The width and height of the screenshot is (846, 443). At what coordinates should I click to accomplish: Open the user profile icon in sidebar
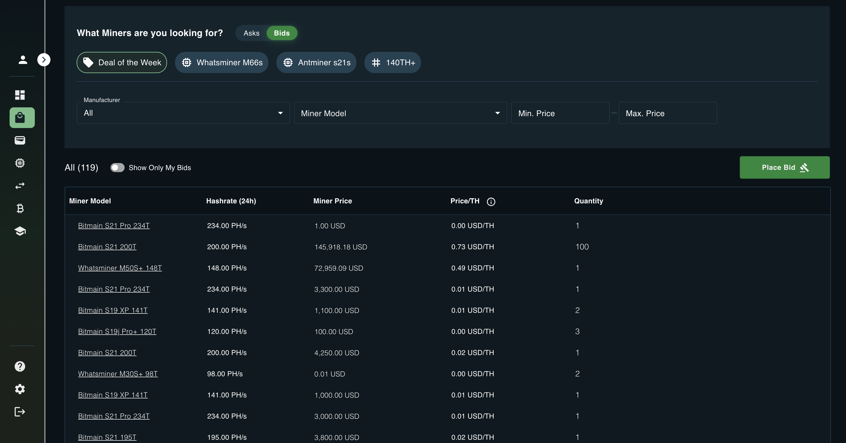23,60
